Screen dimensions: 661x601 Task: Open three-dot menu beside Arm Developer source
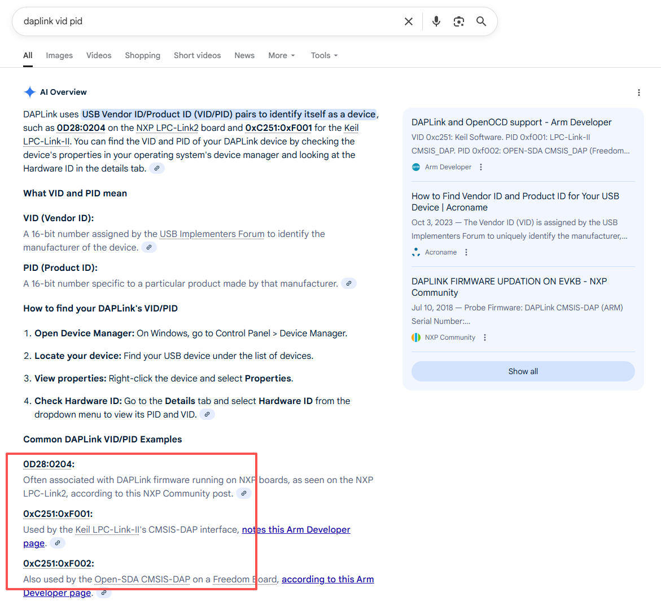(481, 167)
